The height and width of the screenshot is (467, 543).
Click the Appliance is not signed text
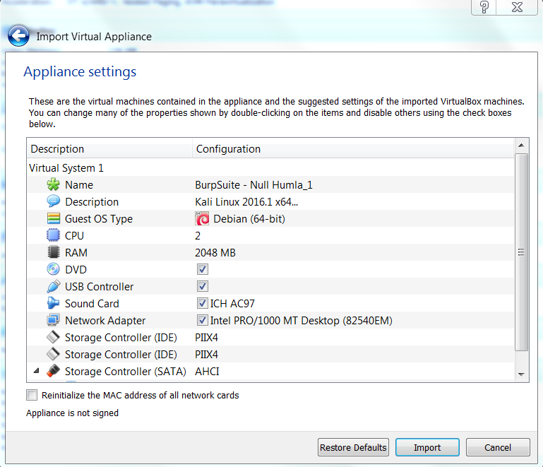coord(72,413)
